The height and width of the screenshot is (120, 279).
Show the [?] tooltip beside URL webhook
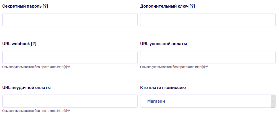pos(34,44)
